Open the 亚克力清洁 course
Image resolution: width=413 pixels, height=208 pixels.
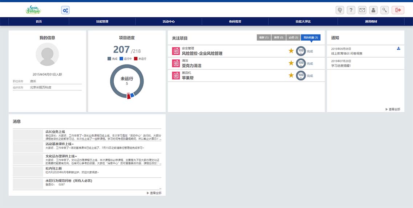[x=191, y=66]
